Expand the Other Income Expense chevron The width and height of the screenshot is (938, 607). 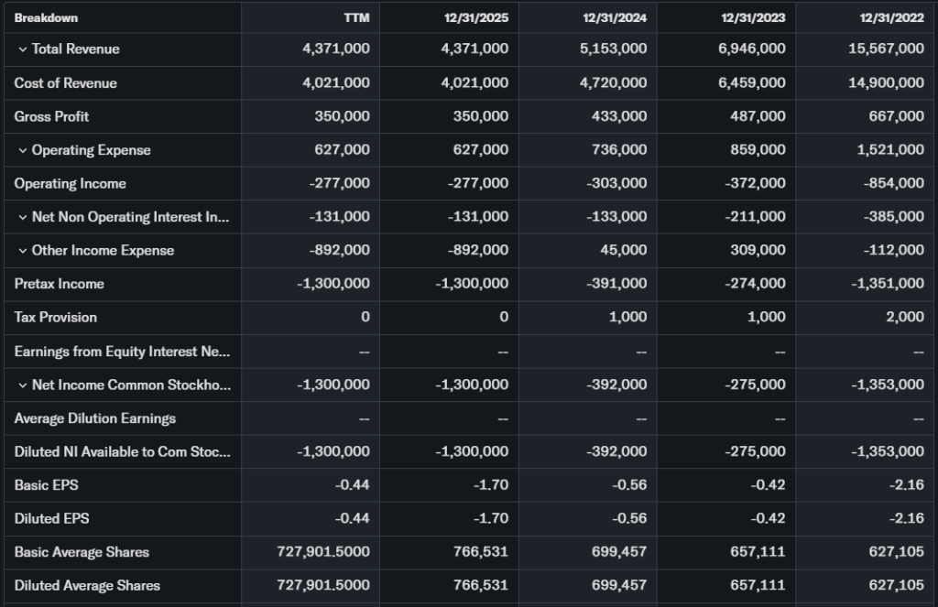23,251
